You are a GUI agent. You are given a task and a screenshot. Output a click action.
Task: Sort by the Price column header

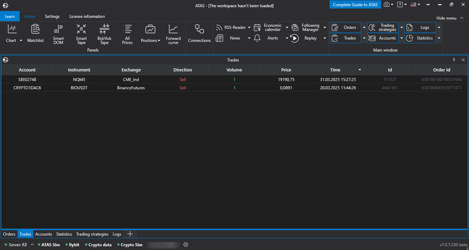pyautogui.click(x=286, y=70)
